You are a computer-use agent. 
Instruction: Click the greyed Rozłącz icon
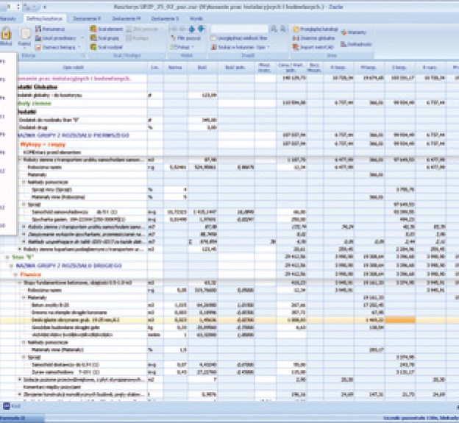129,38
